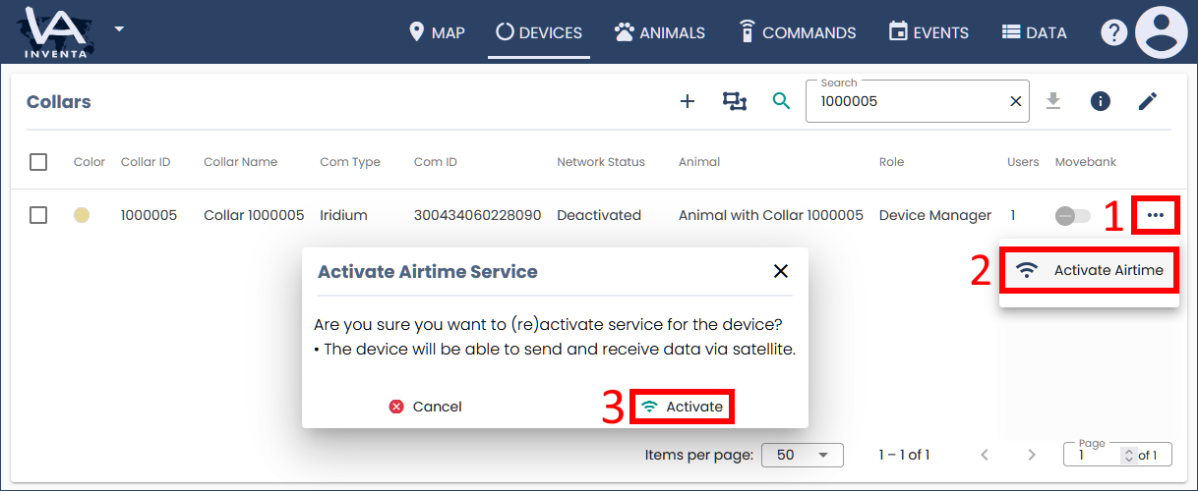Cancel the Activate Airtime Service dialog
This screenshot has width=1198, height=491.
[x=425, y=407]
